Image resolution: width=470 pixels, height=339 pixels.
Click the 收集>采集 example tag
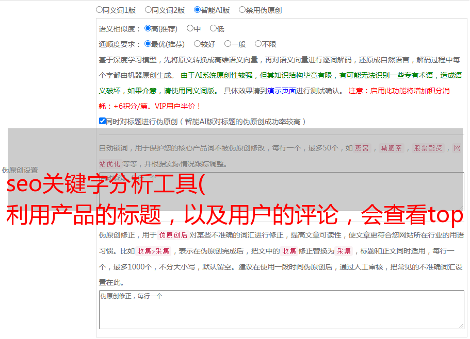pos(153,251)
